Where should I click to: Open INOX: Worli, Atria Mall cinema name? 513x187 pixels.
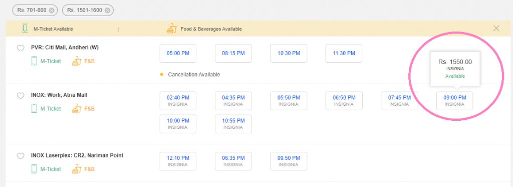tap(59, 95)
